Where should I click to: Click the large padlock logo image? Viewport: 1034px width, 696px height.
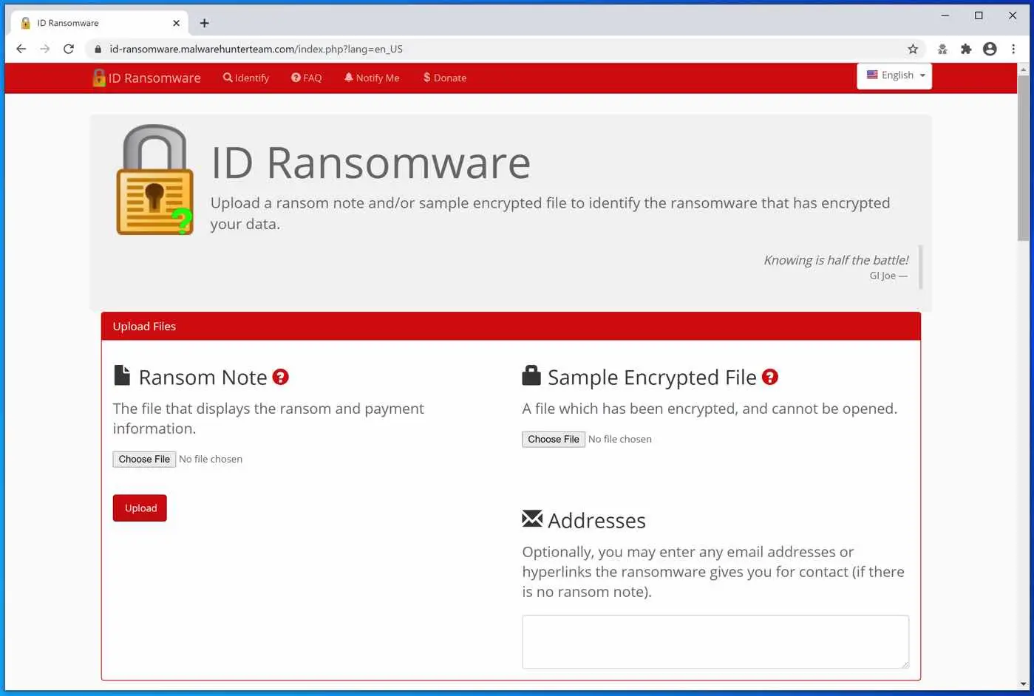pos(154,180)
